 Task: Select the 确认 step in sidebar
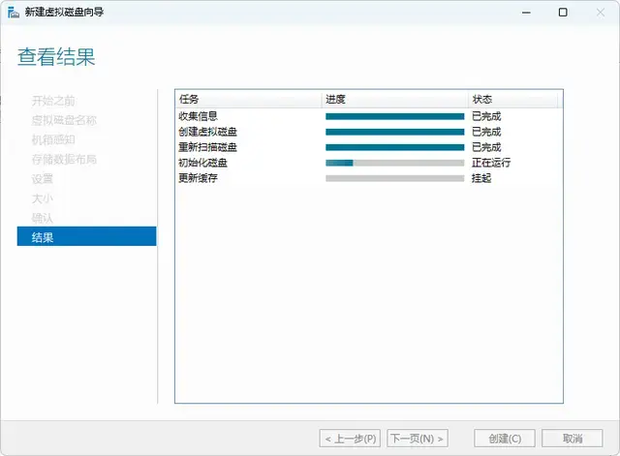pyautogui.click(x=43, y=217)
